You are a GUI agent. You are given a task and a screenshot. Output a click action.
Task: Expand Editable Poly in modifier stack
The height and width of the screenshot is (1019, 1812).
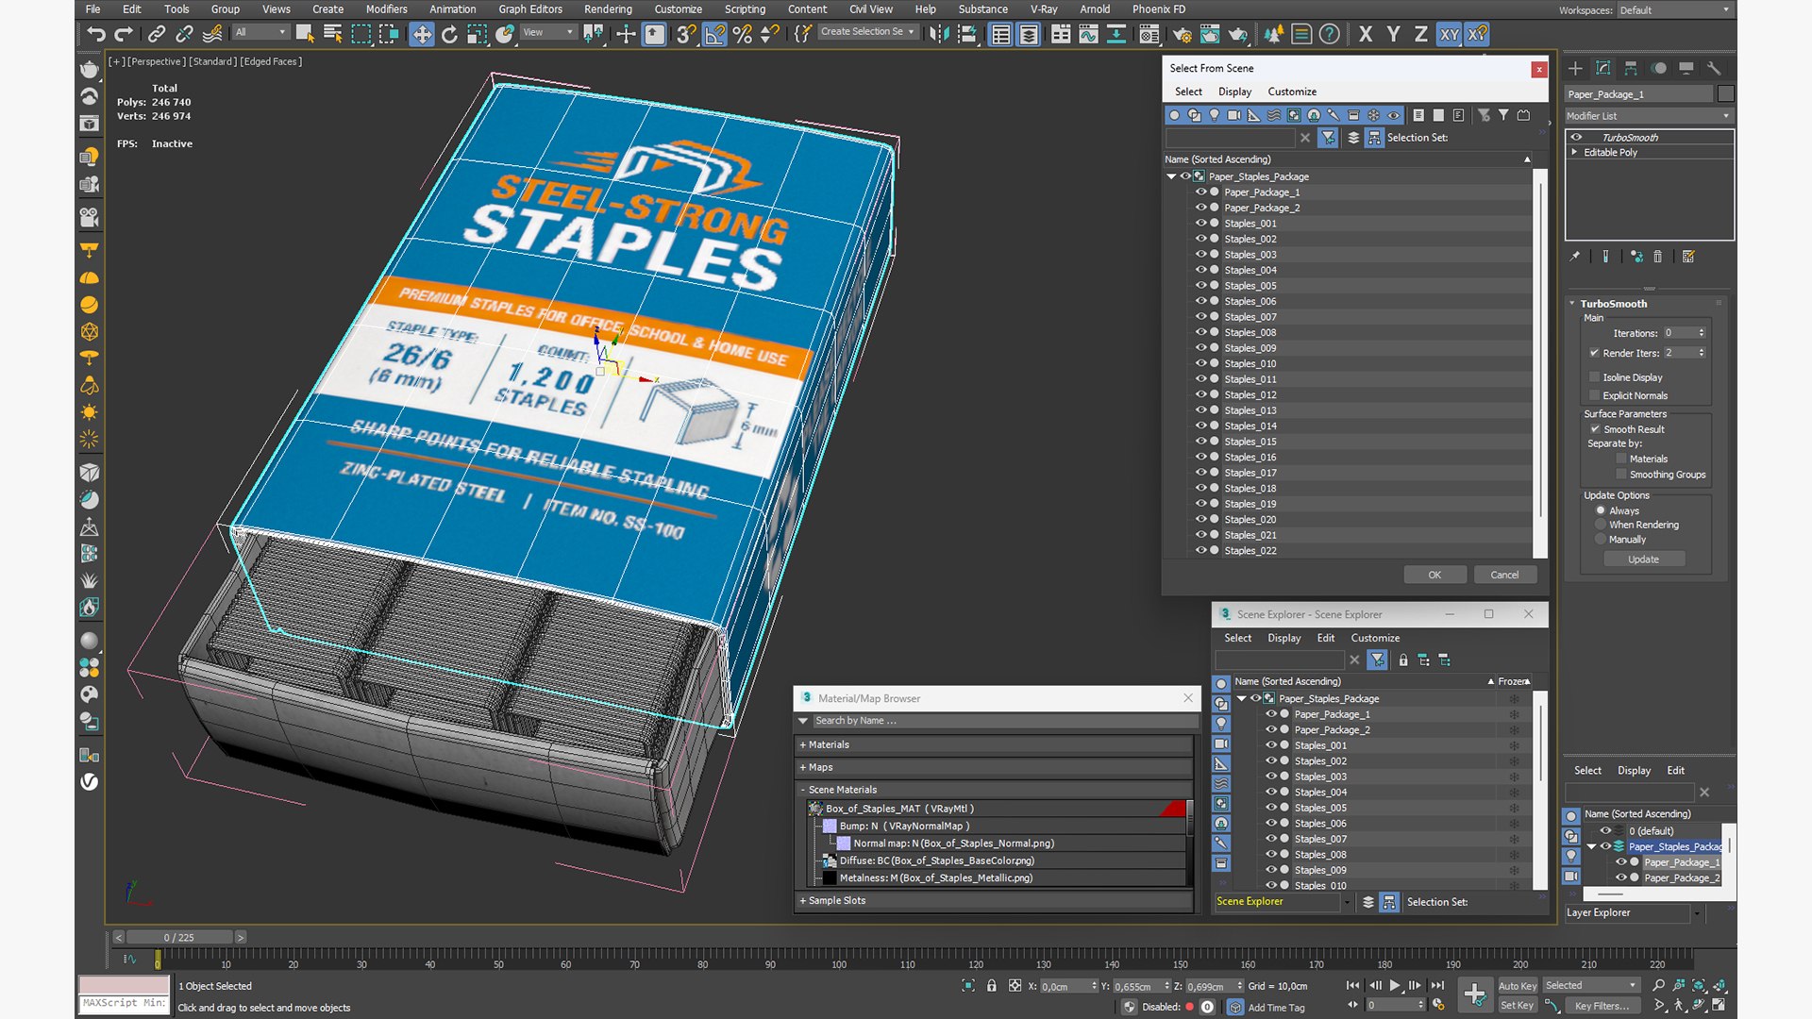pos(1574,152)
